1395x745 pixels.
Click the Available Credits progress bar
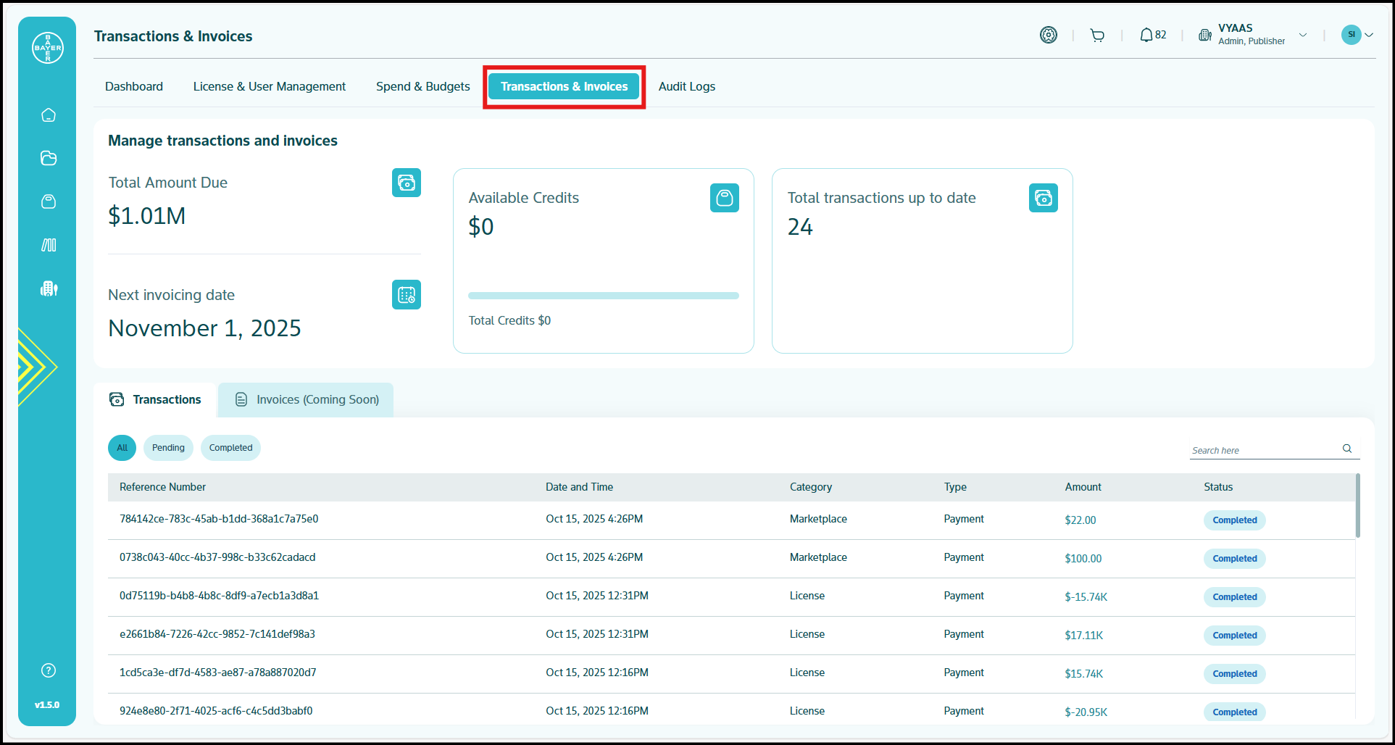(x=603, y=296)
